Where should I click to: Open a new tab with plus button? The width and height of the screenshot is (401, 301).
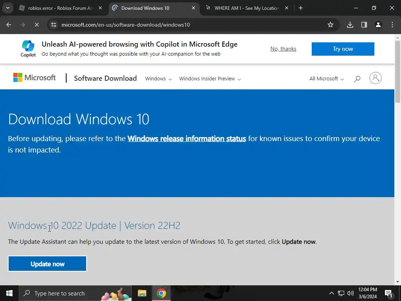(x=301, y=8)
